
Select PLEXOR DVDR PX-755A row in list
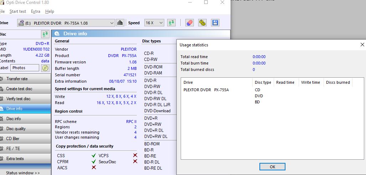click(206, 90)
